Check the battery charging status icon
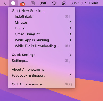 43,3
